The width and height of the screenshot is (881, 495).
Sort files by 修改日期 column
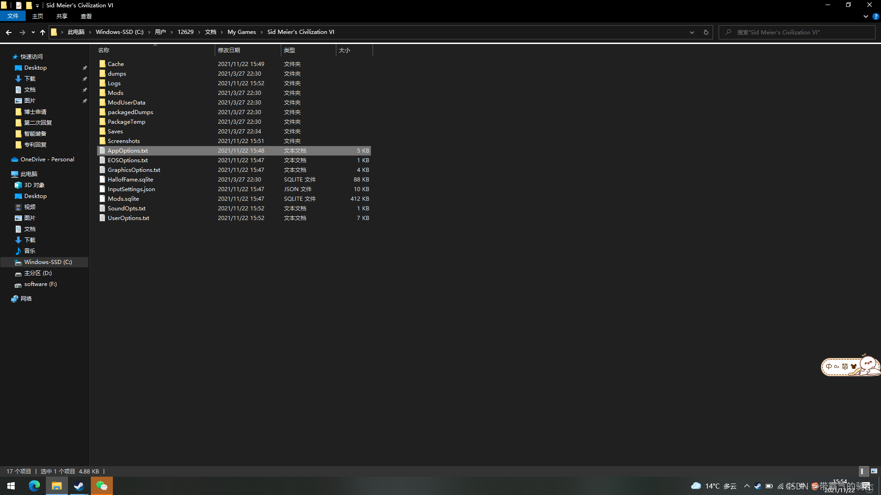click(229, 50)
